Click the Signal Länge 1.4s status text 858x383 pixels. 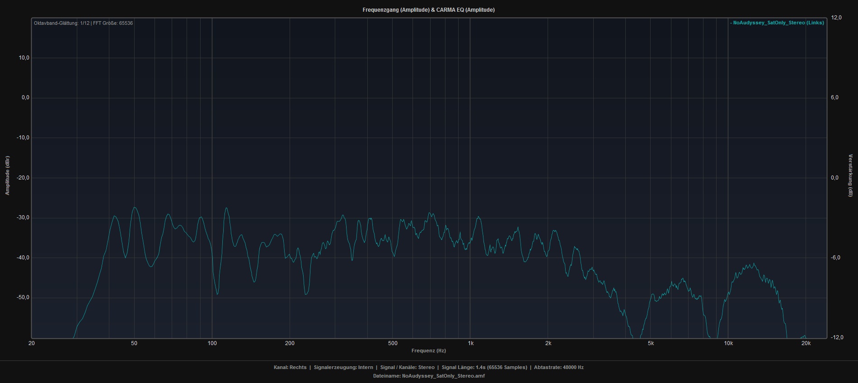coord(484,367)
